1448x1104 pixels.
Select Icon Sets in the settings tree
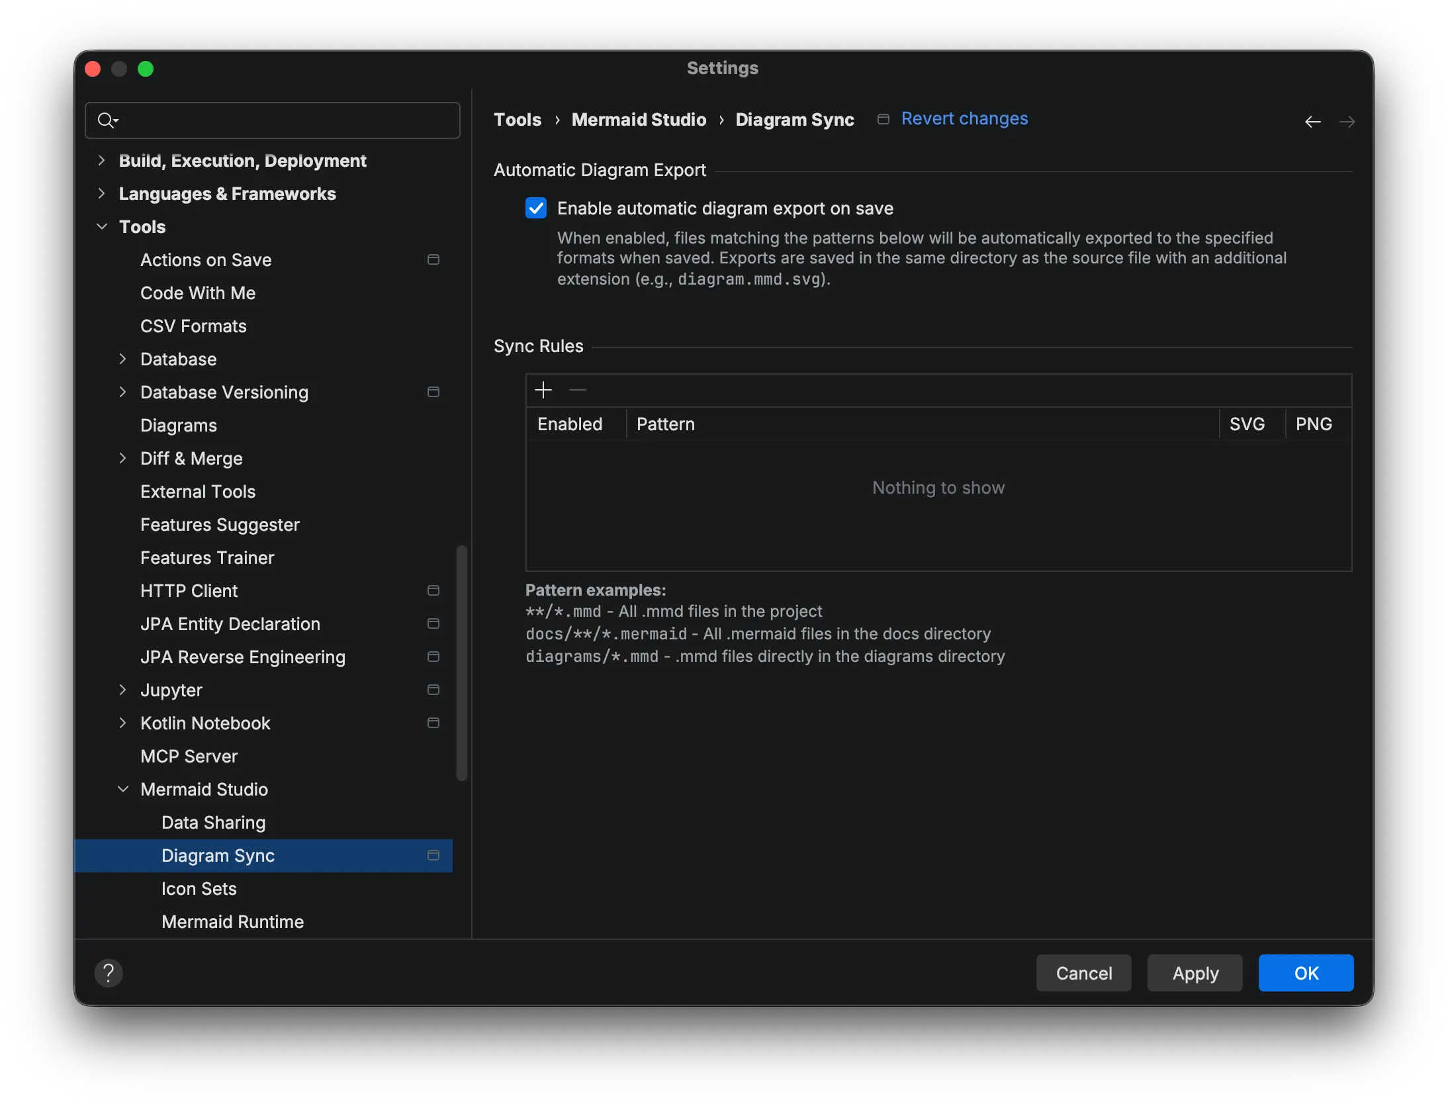(199, 889)
